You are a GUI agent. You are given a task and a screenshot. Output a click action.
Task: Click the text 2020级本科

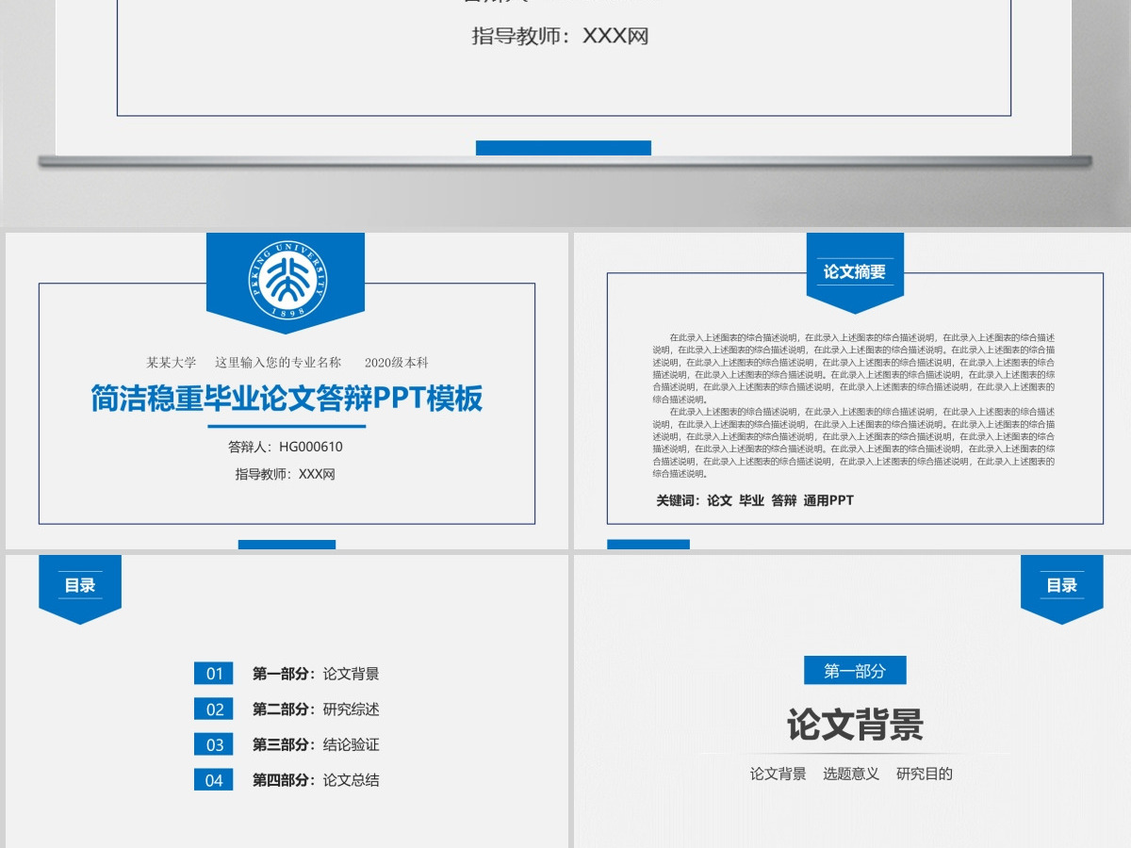[x=397, y=363]
